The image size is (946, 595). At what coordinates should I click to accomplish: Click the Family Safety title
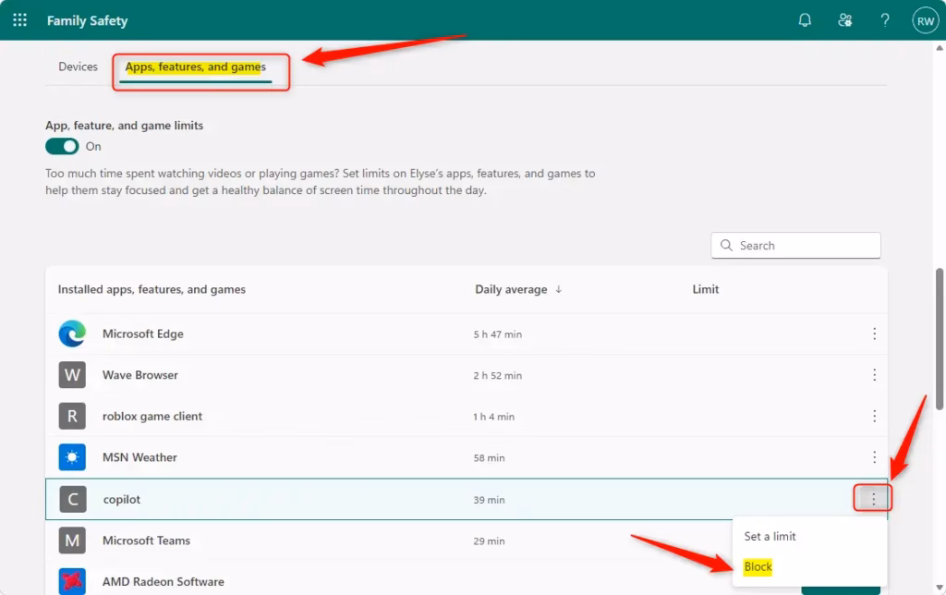tap(88, 20)
